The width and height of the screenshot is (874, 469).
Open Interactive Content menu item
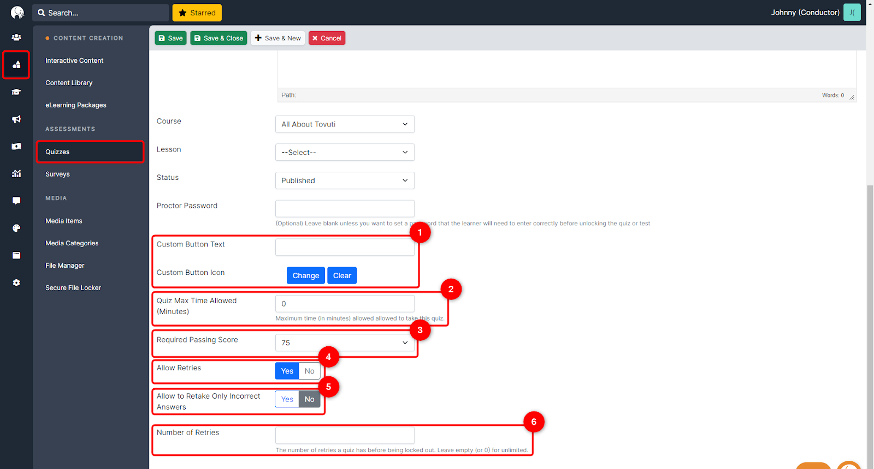pos(74,61)
